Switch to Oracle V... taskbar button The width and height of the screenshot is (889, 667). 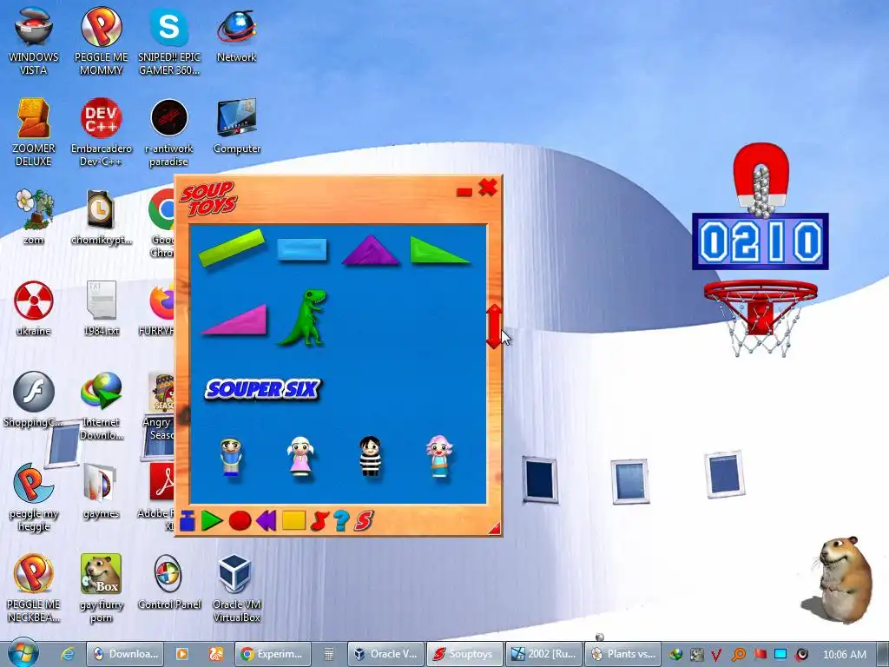[x=385, y=654]
